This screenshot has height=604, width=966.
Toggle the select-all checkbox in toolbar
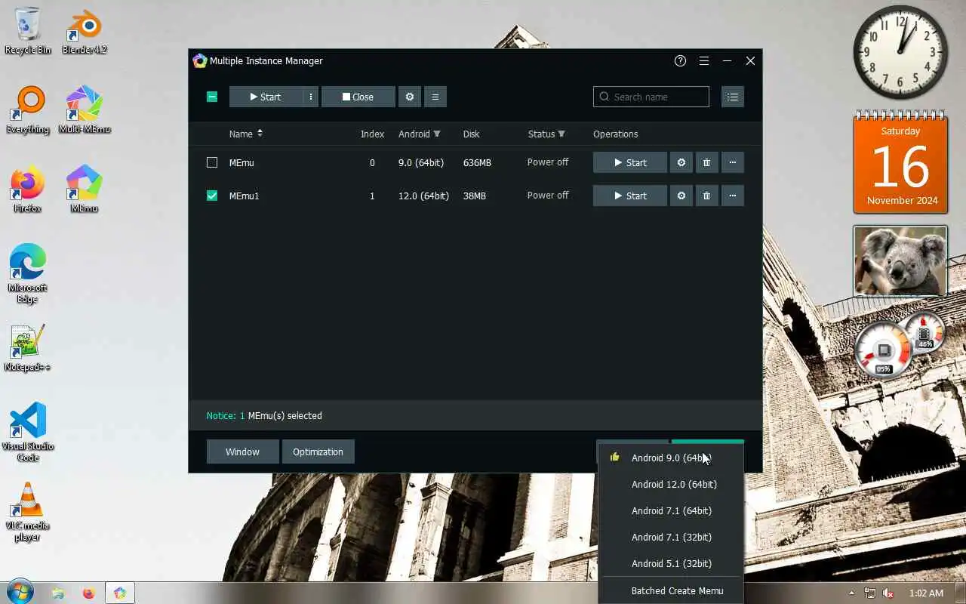[212, 97]
